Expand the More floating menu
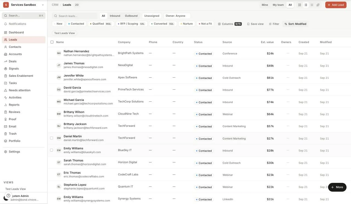The image size is (351, 204). (337, 187)
